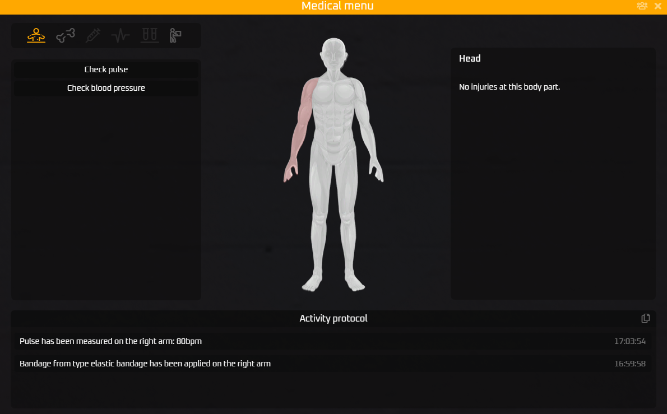
Task: Close the Medical menu
Action: tap(658, 6)
